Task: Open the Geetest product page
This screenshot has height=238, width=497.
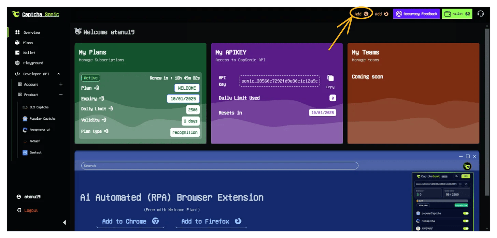Action: click(35, 152)
